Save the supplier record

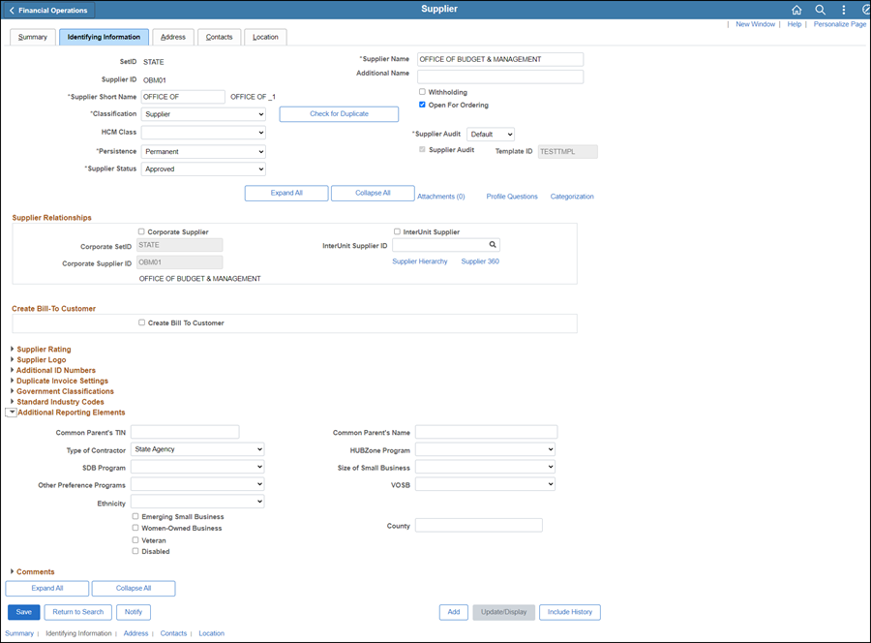[24, 612]
